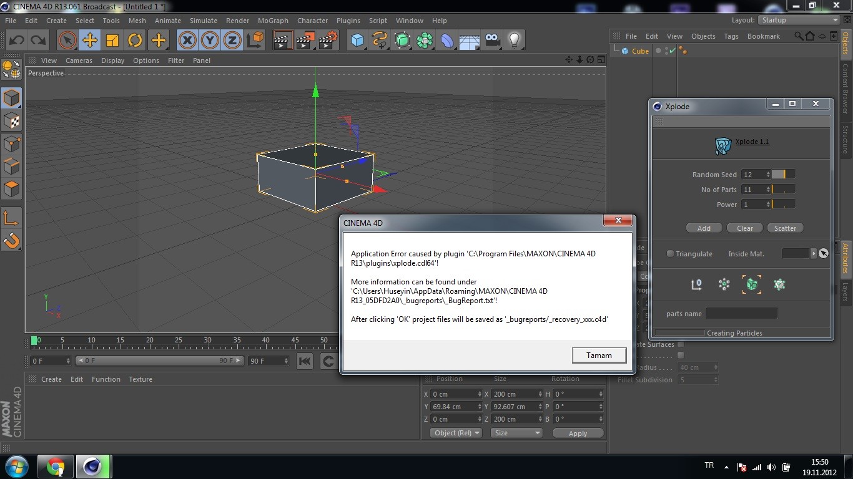Image resolution: width=853 pixels, height=479 pixels.
Task: Click the green HyperNURBS generator icon
Action: [x=402, y=41]
